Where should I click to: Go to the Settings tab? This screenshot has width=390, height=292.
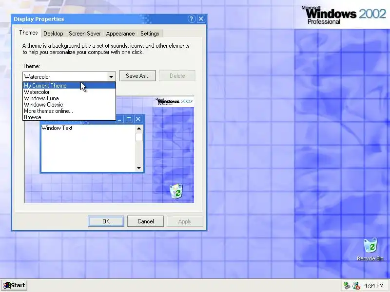(x=150, y=34)
